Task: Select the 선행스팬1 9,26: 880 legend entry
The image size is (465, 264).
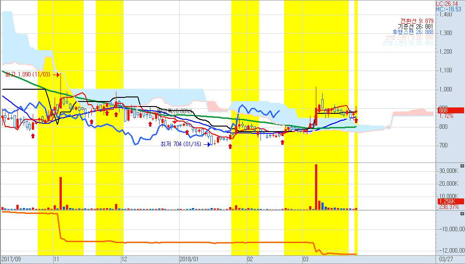Action: [x=409, y=37]
